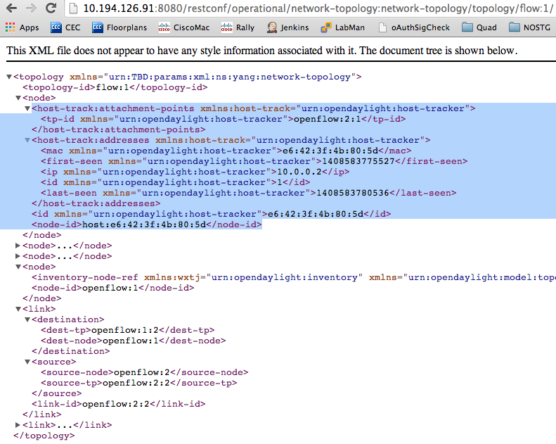The image size is (556, 444).
Task: Open the Floorplans bookmark label
Action: [x=127, y=27]
